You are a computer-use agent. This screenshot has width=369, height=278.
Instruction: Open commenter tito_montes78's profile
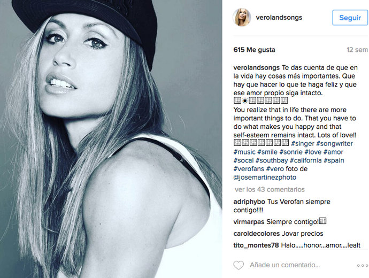(x=256, y=245)
